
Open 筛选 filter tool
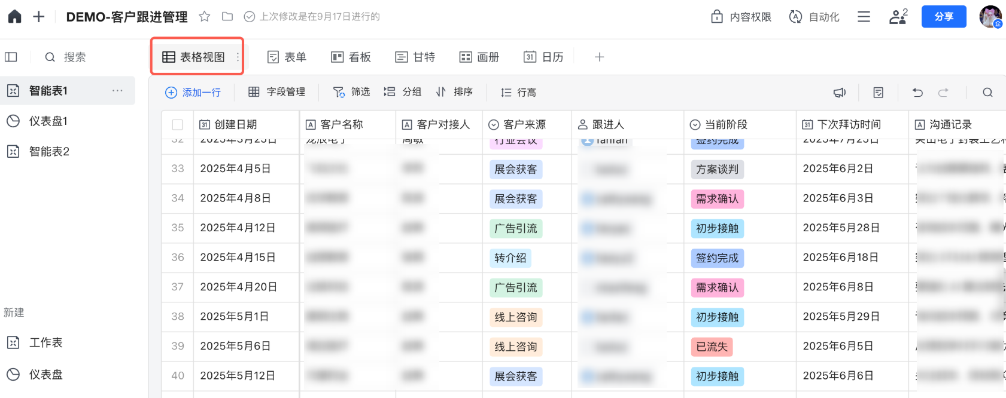352,92
